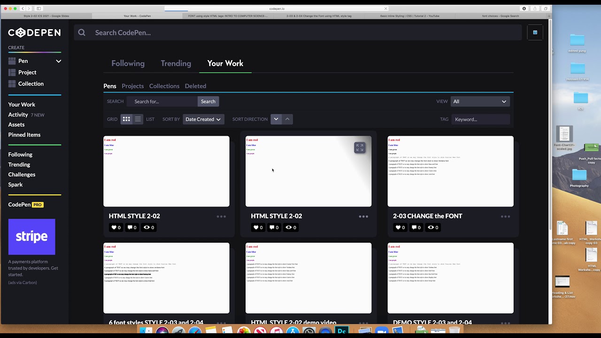
Task: Click the views eye icon on the first HTML STYLE 2-02 pen
Action: coord(146,227)
